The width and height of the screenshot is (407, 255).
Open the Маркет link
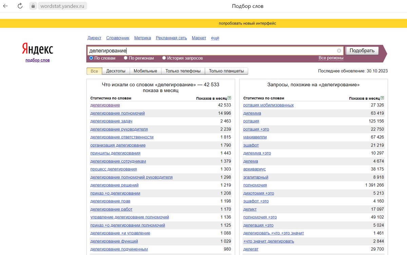pyautogui.click(x=199, y=38)
